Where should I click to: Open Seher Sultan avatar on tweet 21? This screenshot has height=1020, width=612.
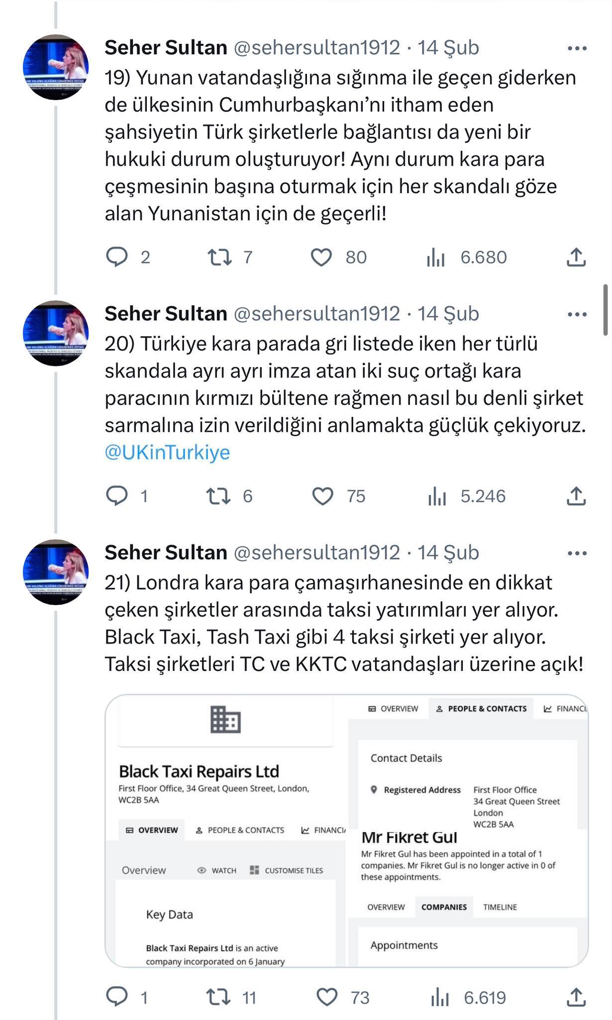(56, 572)
